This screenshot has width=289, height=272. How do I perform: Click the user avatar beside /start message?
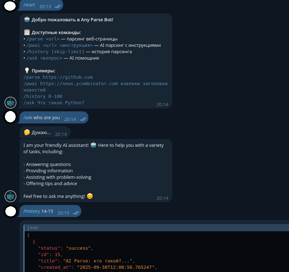click(10, 6)
